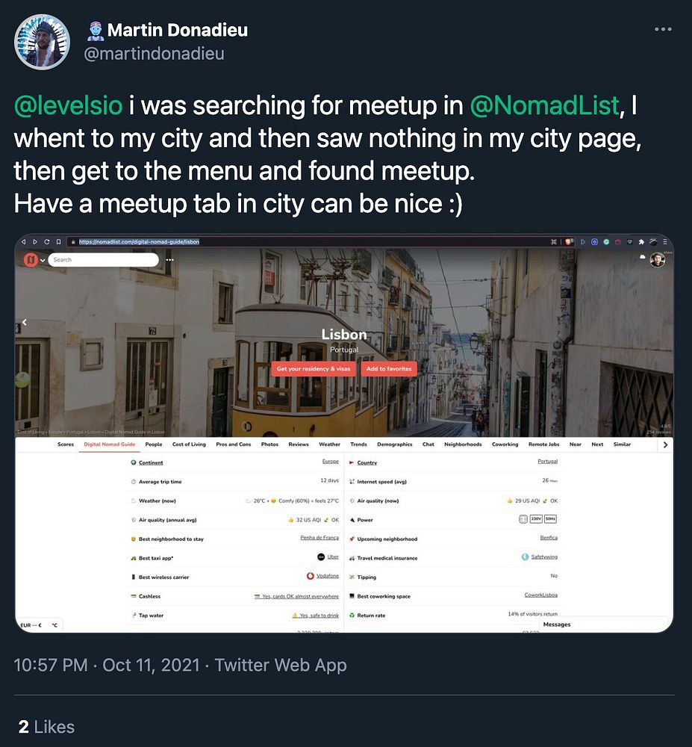Open the user avatar at page top right
Image resolution: width=692 pixels, height=747 pixels.
[x=658, y=260]
